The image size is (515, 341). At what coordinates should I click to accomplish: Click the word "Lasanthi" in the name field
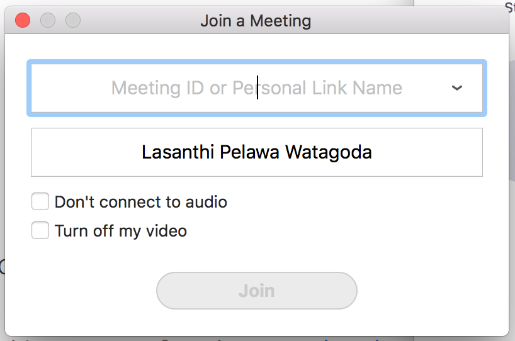(x=178, y=152)
